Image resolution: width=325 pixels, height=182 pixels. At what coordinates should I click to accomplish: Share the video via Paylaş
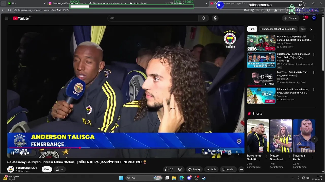click(194, 169)
